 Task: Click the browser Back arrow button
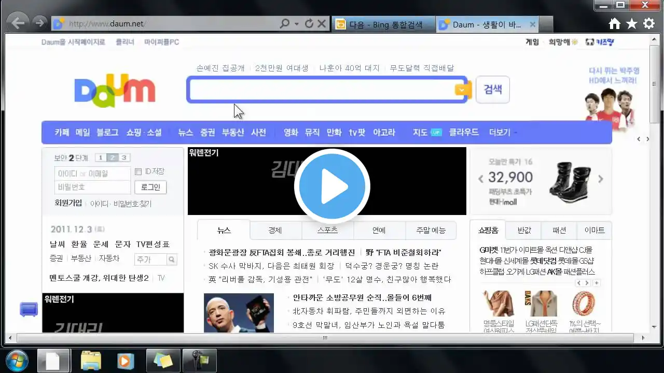click(18, 23)
